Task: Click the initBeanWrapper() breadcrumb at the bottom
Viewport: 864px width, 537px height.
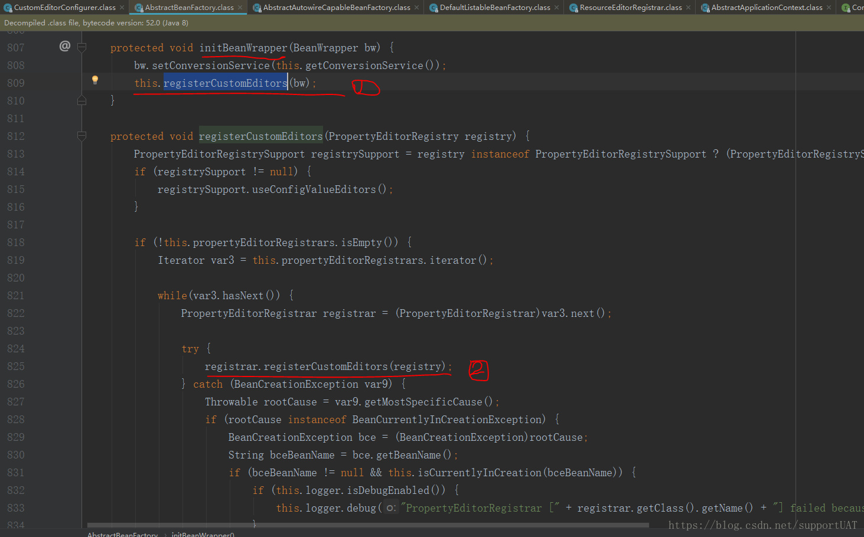Action: click(x=203, y=534)
